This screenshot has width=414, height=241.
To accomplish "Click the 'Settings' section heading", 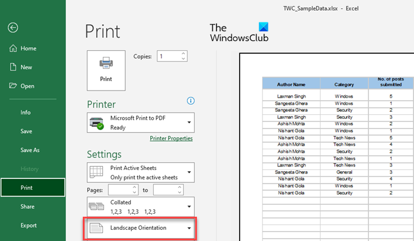I will 104,155.
